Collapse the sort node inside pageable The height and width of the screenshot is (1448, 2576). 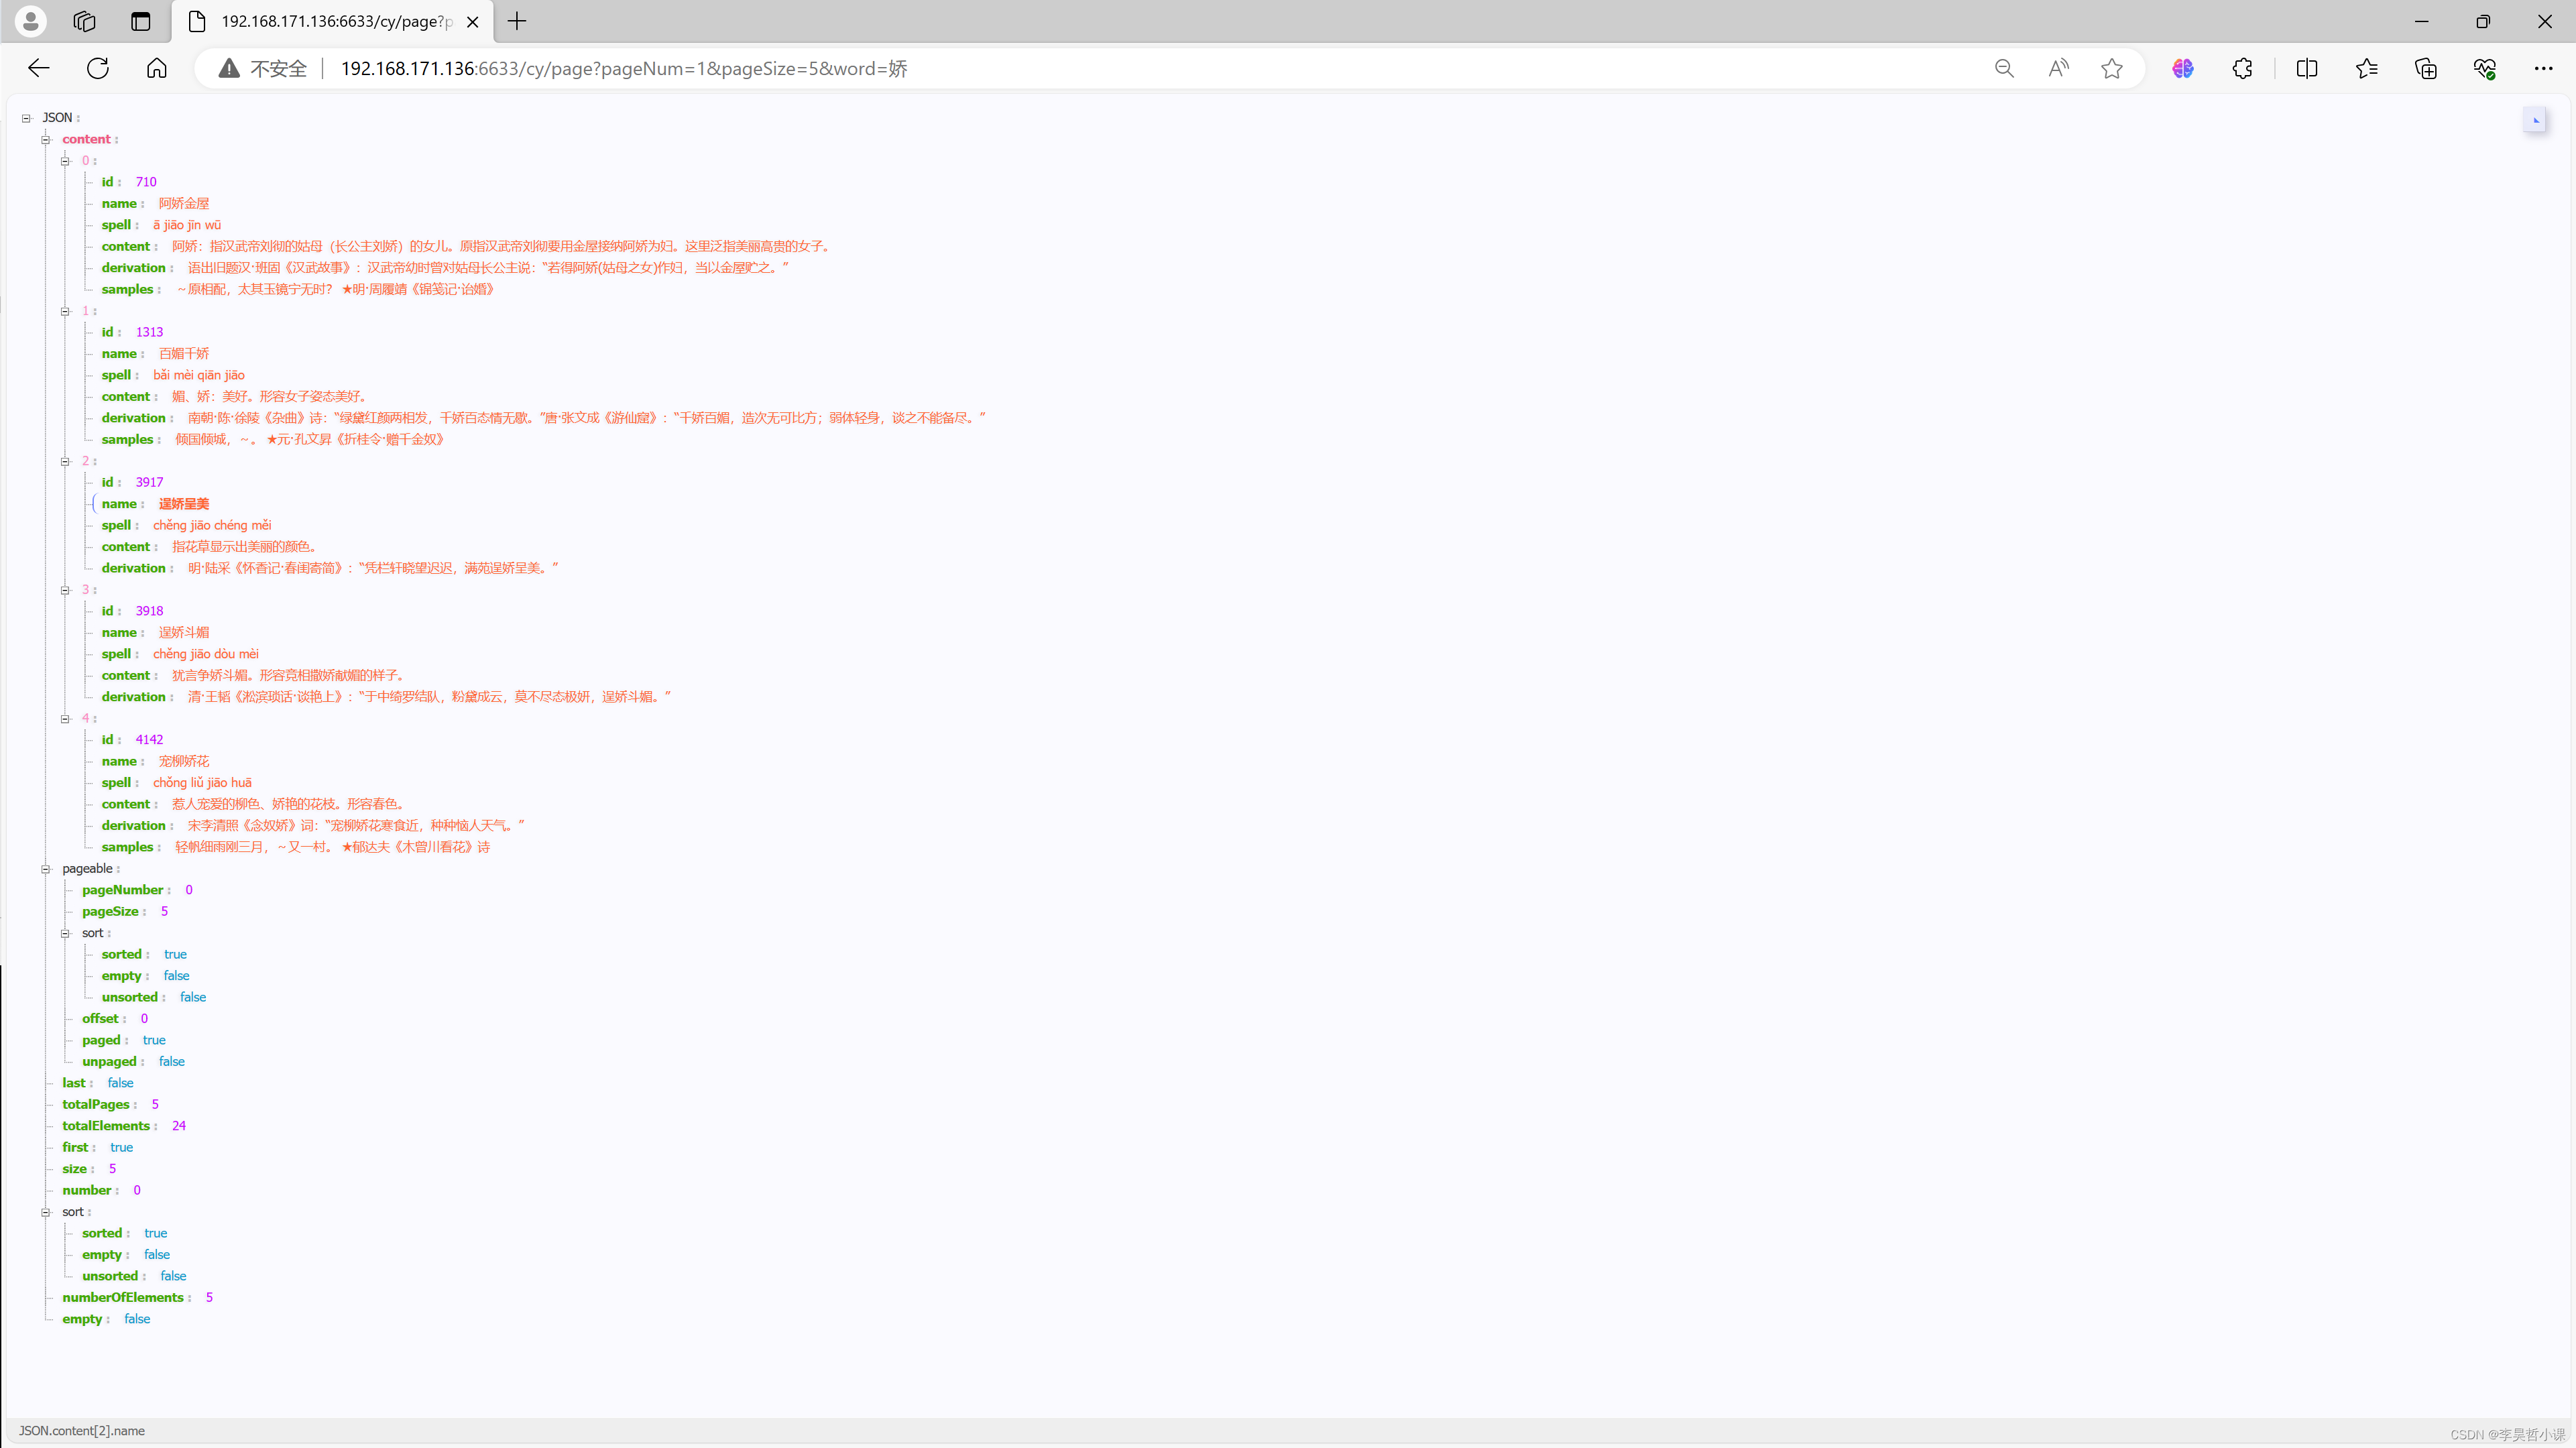(65, 933)
